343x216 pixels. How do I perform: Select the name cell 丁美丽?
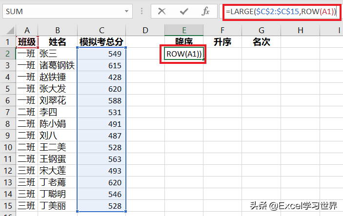click(x=58, y=206)
